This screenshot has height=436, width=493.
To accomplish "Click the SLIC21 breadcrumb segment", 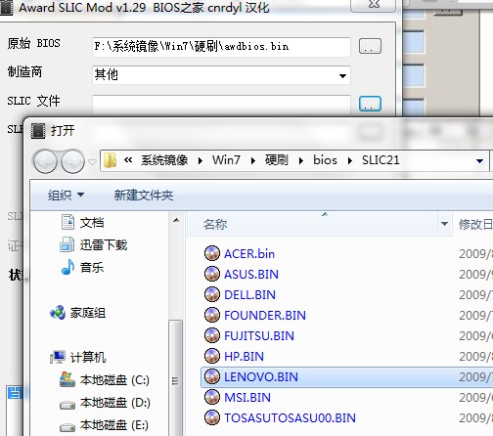I will point(381,160).
